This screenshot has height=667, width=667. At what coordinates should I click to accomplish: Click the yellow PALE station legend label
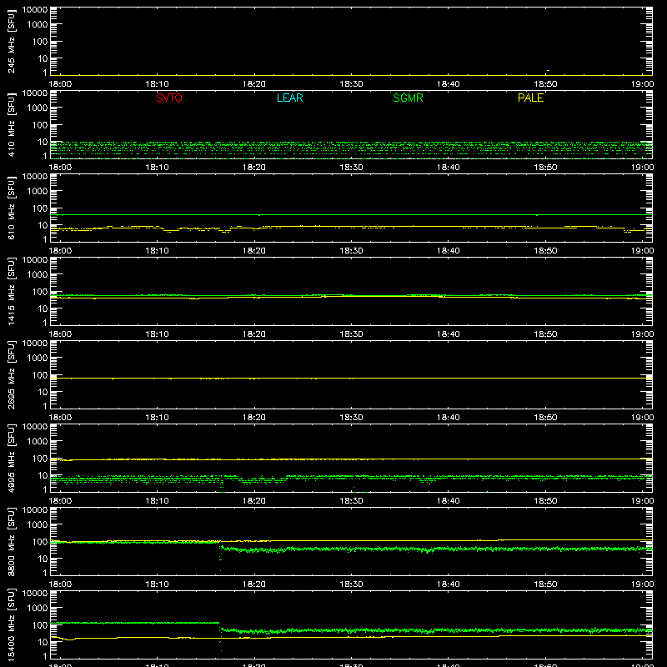coord(530,98)
